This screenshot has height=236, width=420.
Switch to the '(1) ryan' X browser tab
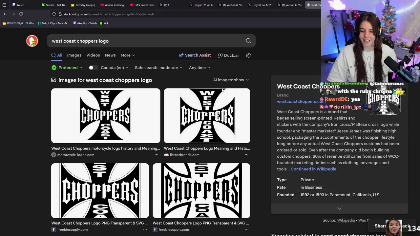pyautogui.click(x=201, y=5)
